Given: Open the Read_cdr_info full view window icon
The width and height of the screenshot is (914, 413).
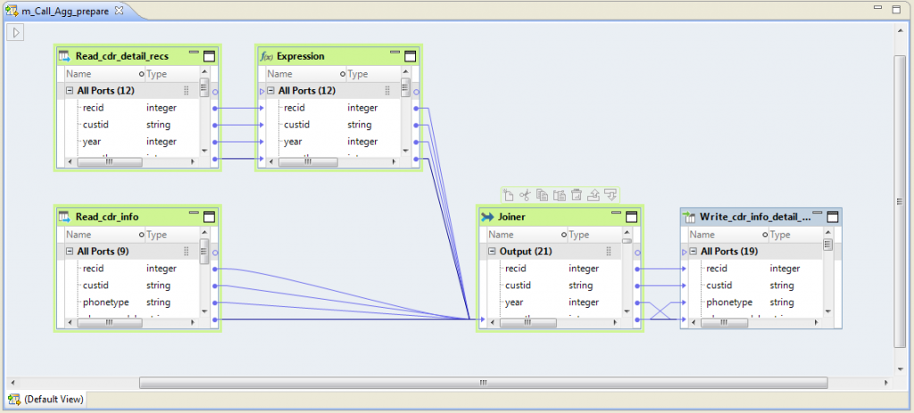Looking at the screenshot, I should point(209,218).
